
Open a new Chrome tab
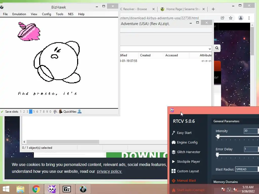213,9
